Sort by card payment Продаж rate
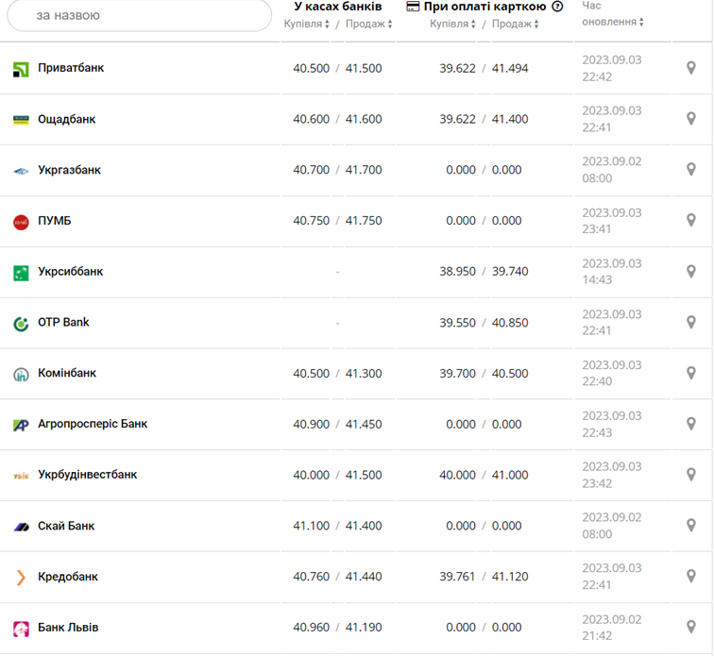Viewport: 714px width, 656px height. click(x=517, y=24)
